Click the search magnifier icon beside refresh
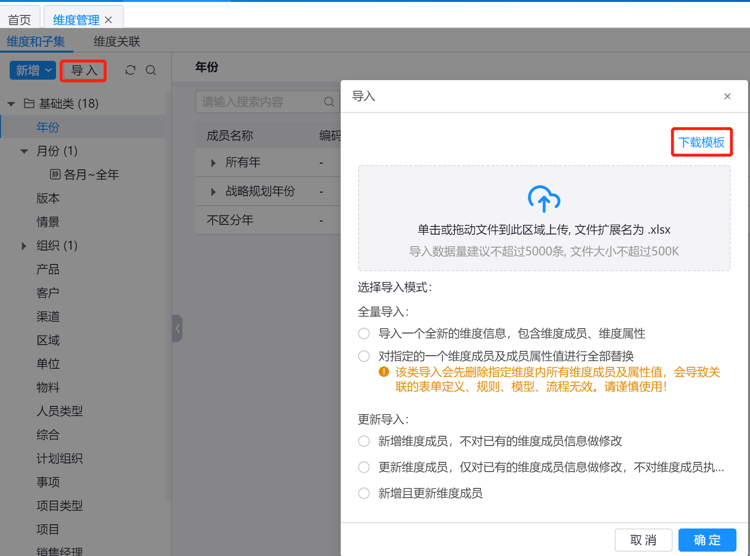Image resolution: width=750 pixels, height=556 pixels. [x=151, y=70]
